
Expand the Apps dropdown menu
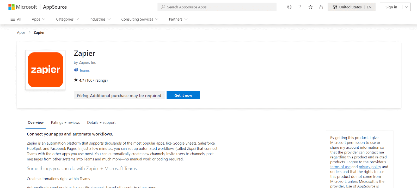point(39,19)
